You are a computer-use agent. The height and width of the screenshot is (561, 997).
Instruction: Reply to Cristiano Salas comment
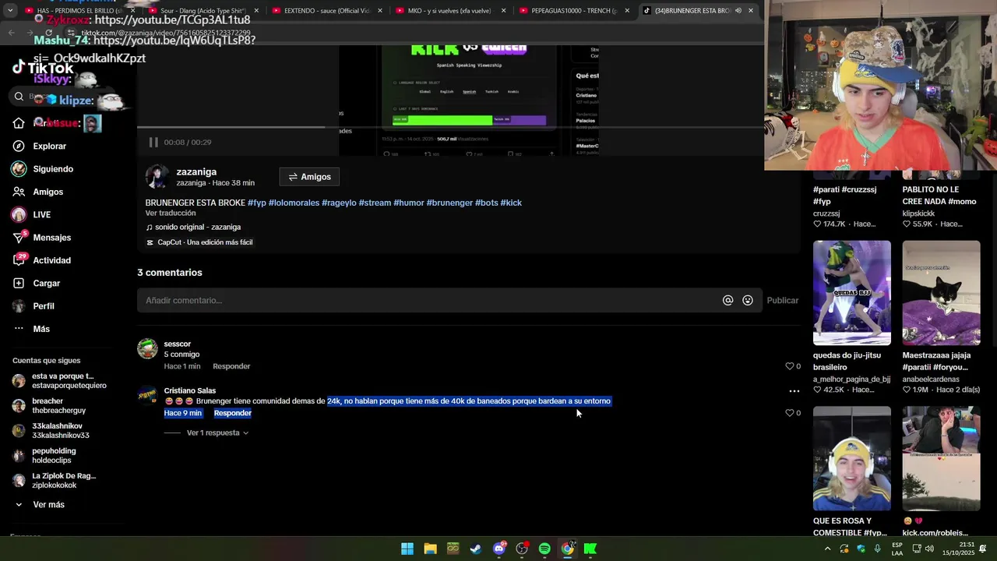pos(232,413)
